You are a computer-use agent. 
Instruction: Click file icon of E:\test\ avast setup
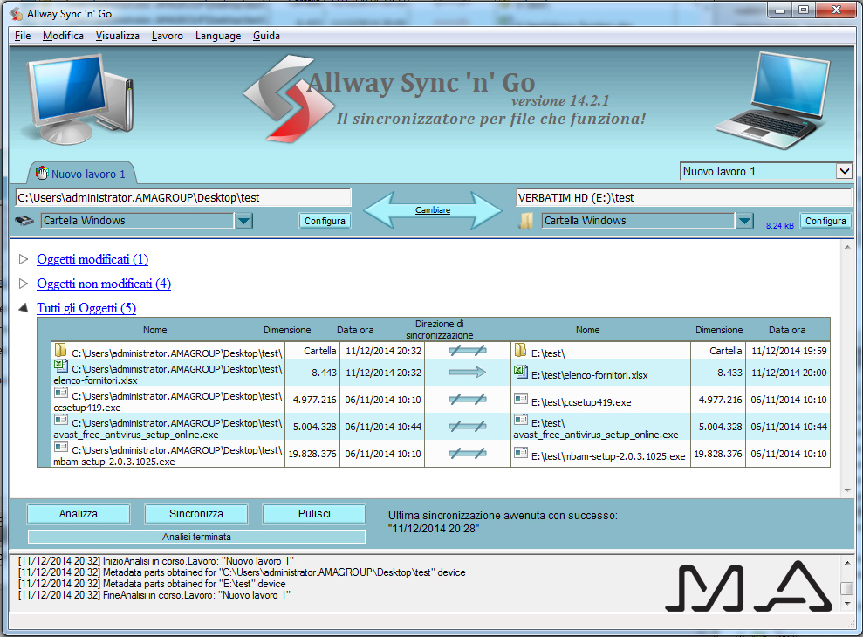521,420
